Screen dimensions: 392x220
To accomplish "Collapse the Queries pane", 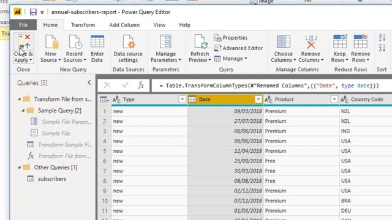I will [89, 82].
